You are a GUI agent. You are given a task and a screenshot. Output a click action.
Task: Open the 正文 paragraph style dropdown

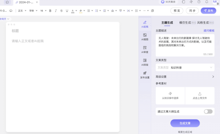(x=22, y=11)
